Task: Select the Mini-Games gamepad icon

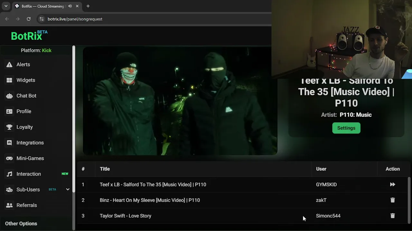Action: coord(9,158)
